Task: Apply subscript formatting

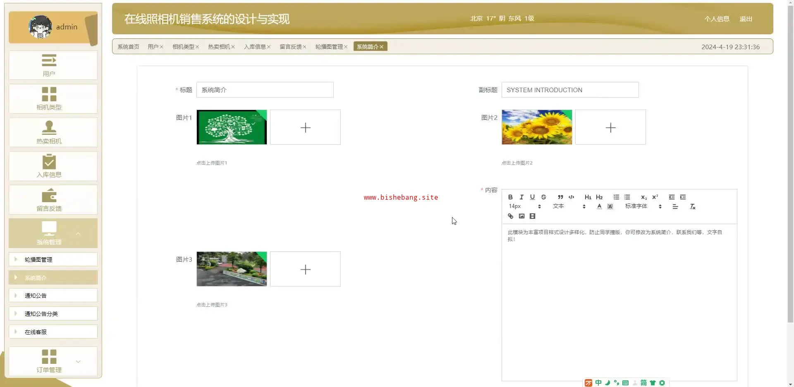Action: 644,197
